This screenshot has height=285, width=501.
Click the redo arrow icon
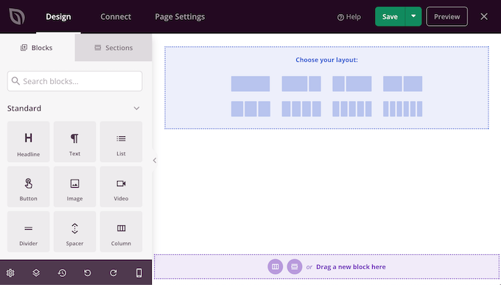(113, 273)
